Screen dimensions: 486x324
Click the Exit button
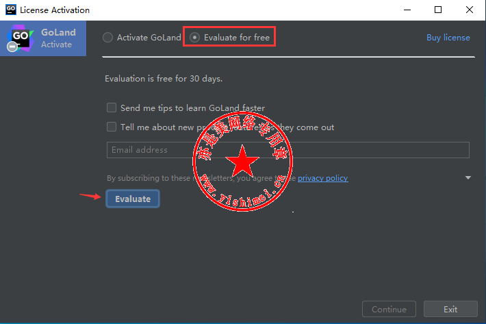click(x=450, y=309)
